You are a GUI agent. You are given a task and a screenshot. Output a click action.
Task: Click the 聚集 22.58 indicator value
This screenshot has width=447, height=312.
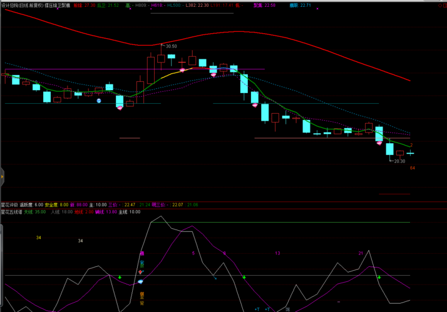[x=265, y=6]
